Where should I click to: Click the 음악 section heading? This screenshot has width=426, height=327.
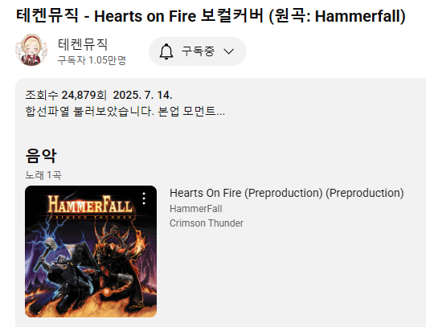tap(41, 156)
